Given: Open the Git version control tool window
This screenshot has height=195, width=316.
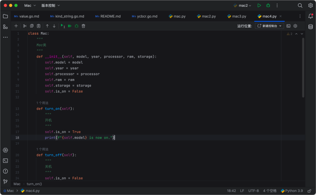Looking at the screenshot, I should (x=5, y=181).
